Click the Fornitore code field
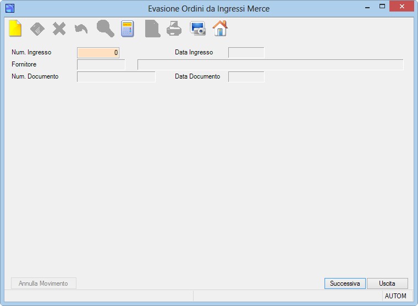The height and width of the screenshot is (306, 418). coord(101,65)
